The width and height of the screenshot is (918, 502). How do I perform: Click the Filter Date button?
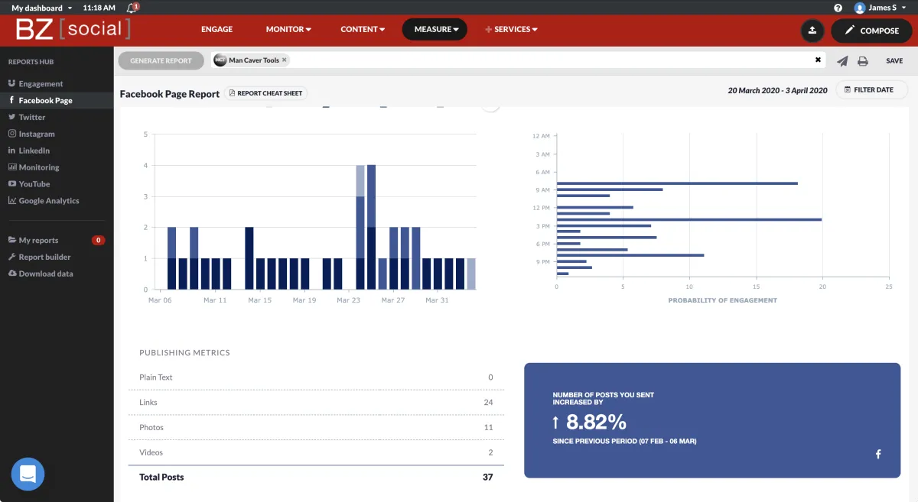871,90
